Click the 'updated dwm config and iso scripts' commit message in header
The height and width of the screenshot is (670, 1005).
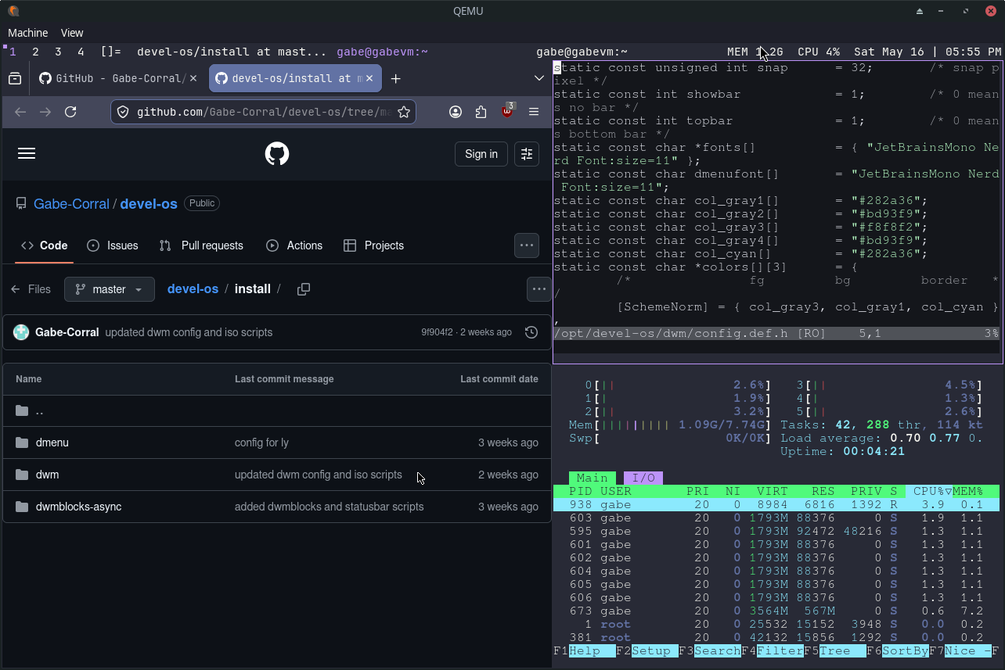pyautogui.click(x=189, y=332)
